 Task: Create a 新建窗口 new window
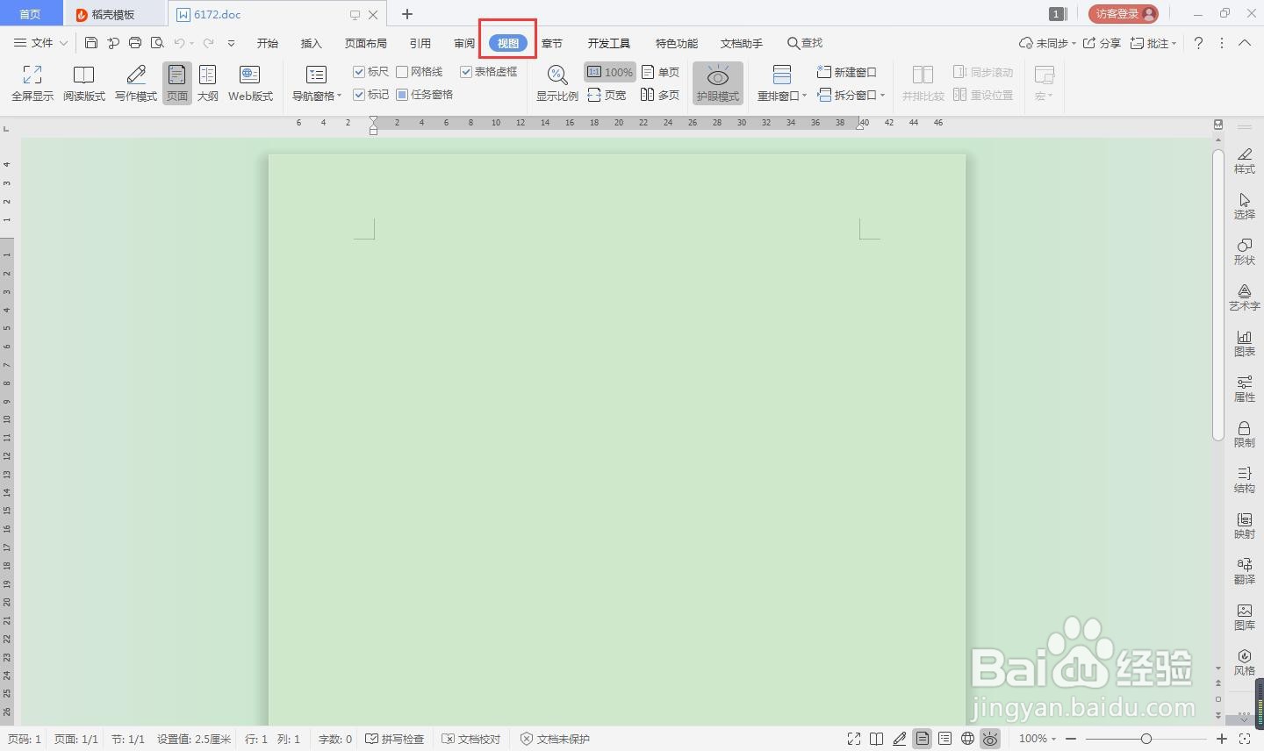[846, 72]
